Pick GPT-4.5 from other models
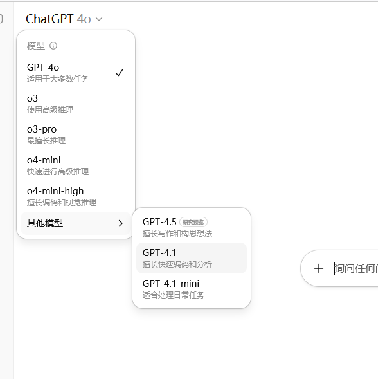The width and height of the screenshot is (378, 379). [x=192, y=227]
